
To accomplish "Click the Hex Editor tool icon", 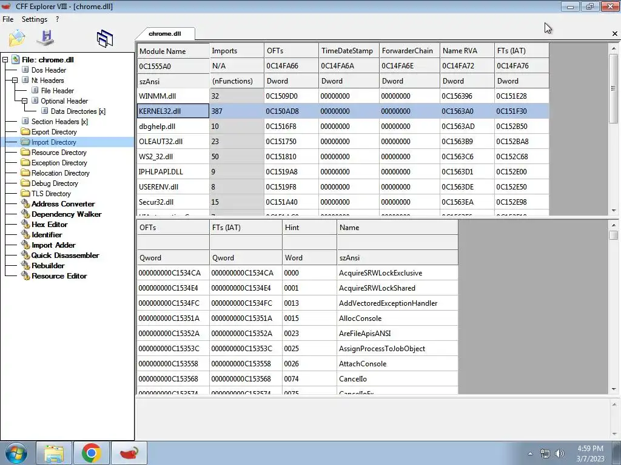I will (x=25, y=224).
